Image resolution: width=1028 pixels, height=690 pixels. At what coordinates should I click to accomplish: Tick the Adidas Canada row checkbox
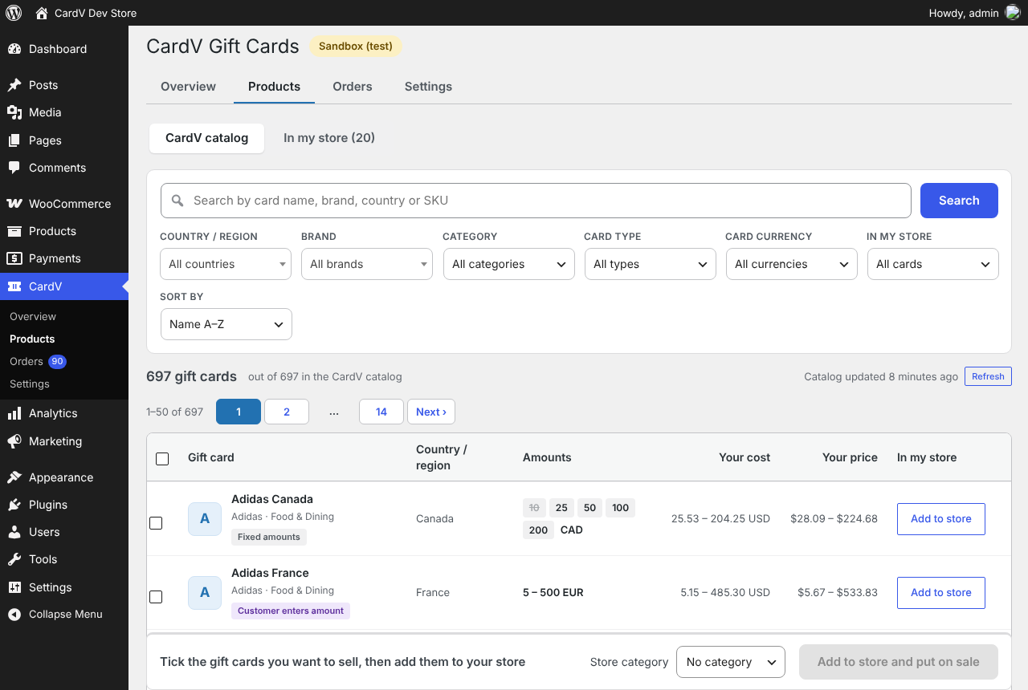click(156, 523)
